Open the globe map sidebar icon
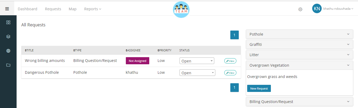 pyautogui.click(x=8, y=51)
